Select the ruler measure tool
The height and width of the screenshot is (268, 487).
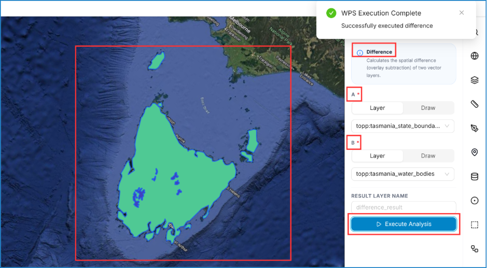coord(474,104)
